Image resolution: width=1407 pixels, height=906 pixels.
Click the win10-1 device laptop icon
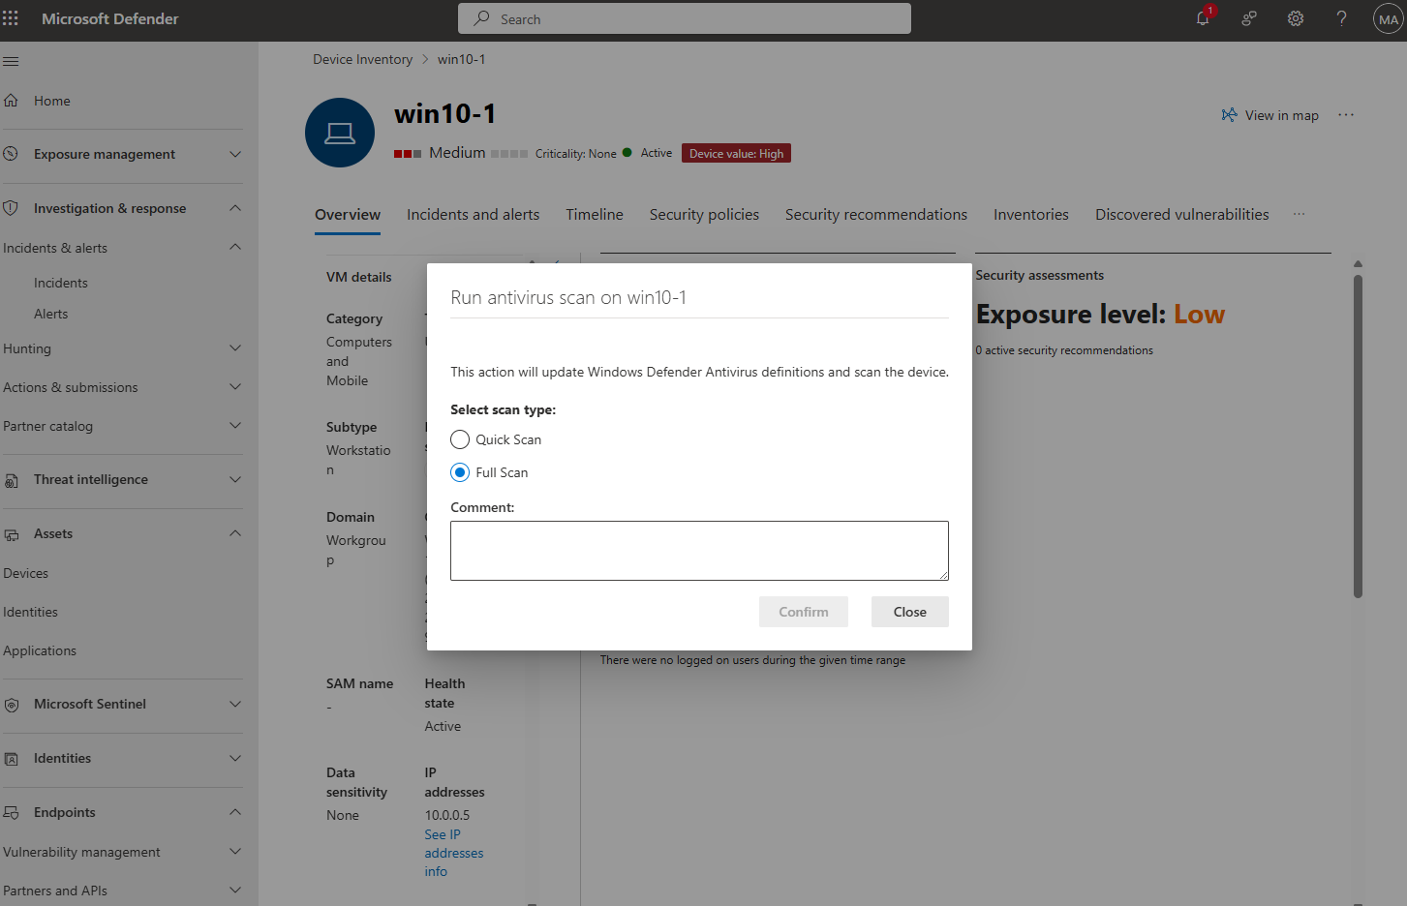pyautogui.click(x=340, y=133)
